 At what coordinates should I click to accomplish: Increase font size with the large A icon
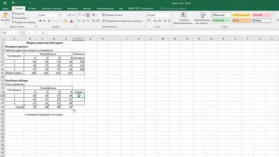point(70,15)
